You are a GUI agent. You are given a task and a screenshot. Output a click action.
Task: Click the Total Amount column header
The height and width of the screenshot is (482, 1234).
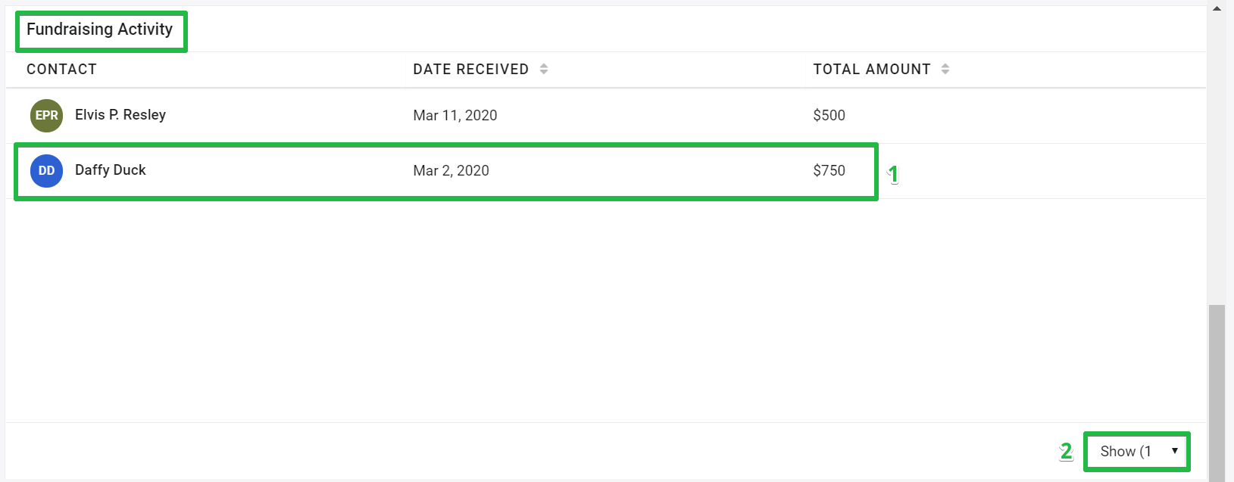coord(872,70)
